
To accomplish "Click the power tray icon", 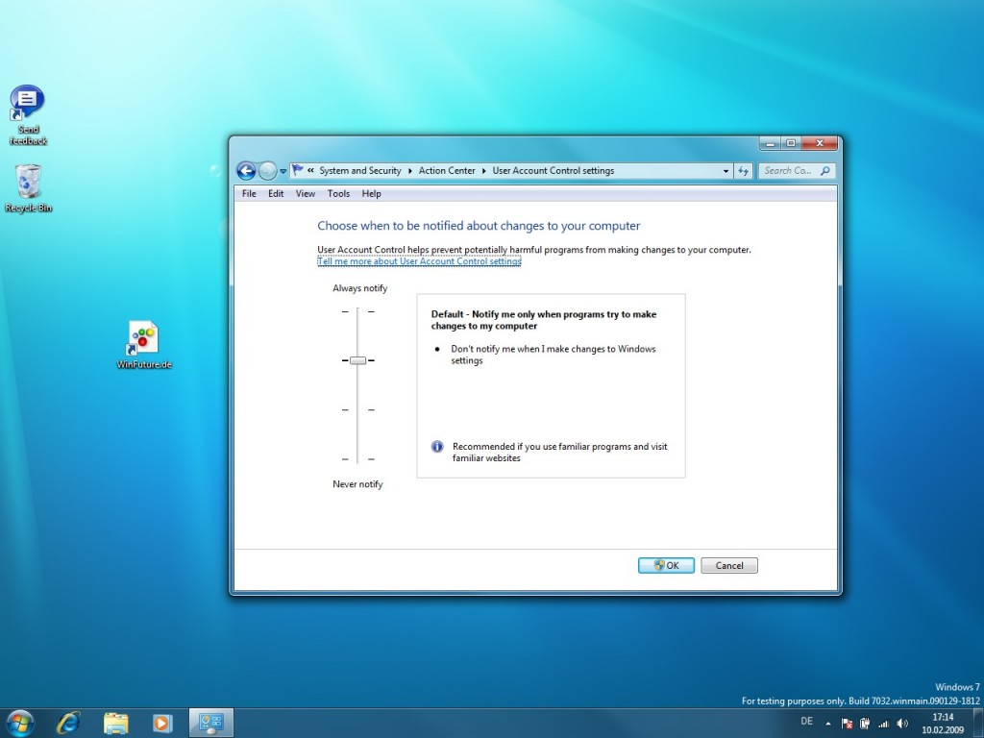I will coord(865,724).
